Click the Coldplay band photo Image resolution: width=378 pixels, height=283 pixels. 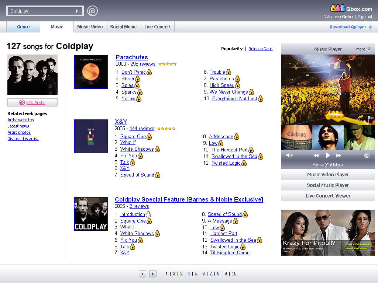pyautogui.click(x=32, y=74)
